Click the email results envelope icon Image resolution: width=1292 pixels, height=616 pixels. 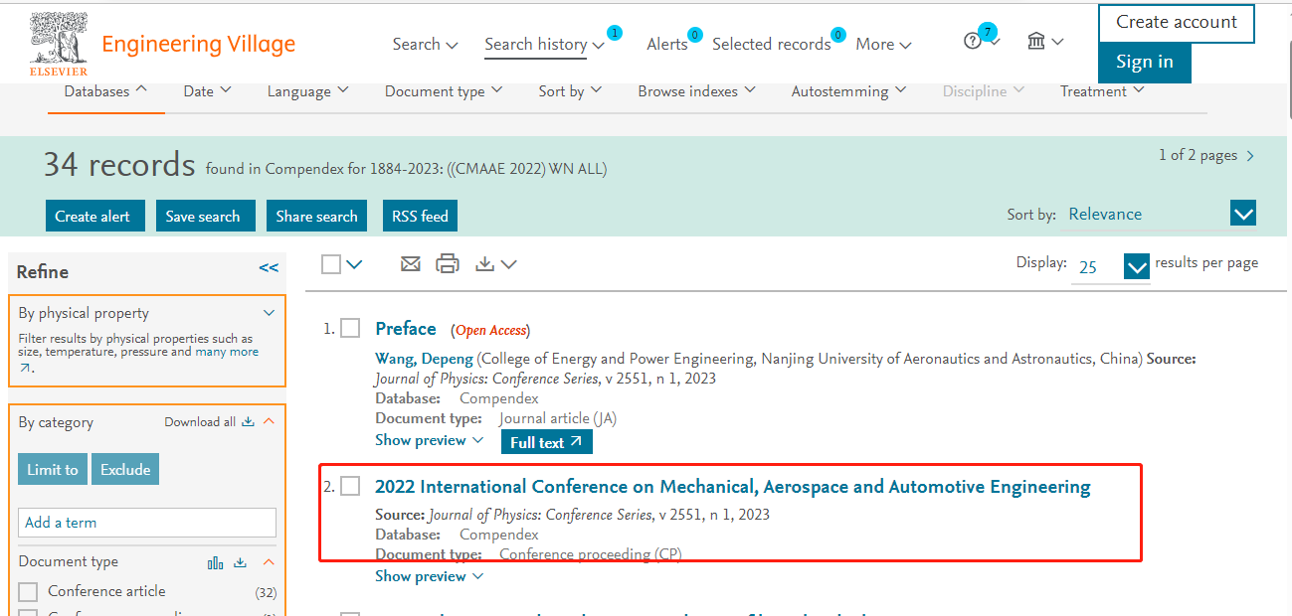tap(411, 264)
